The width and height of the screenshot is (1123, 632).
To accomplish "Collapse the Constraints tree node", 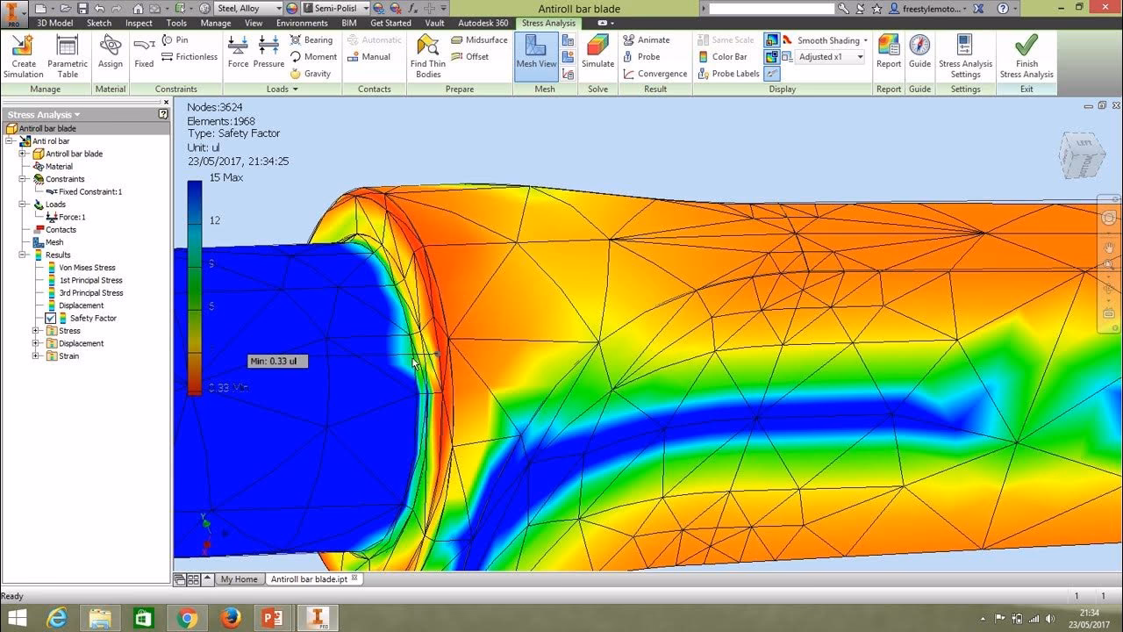I will point(23,179).
